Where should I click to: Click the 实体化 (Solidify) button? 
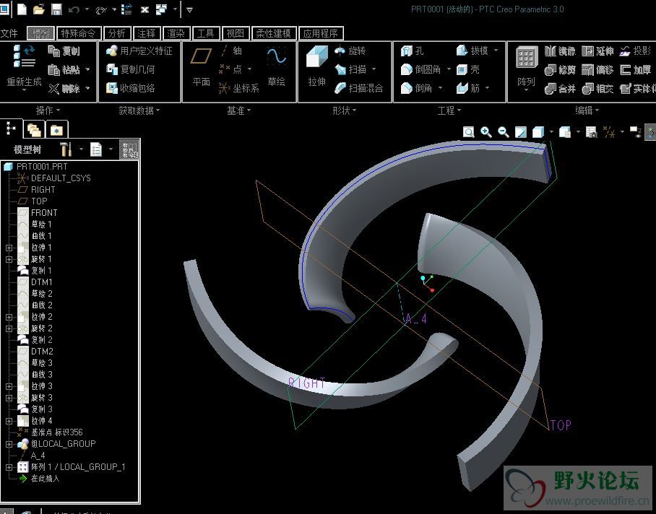click(638, 89)
